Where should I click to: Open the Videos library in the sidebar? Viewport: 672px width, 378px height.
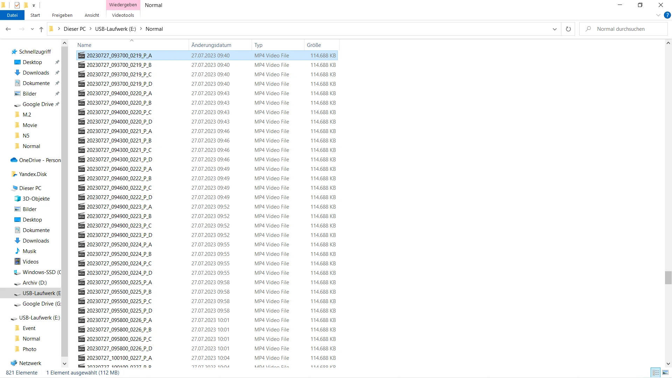[30, 262]
